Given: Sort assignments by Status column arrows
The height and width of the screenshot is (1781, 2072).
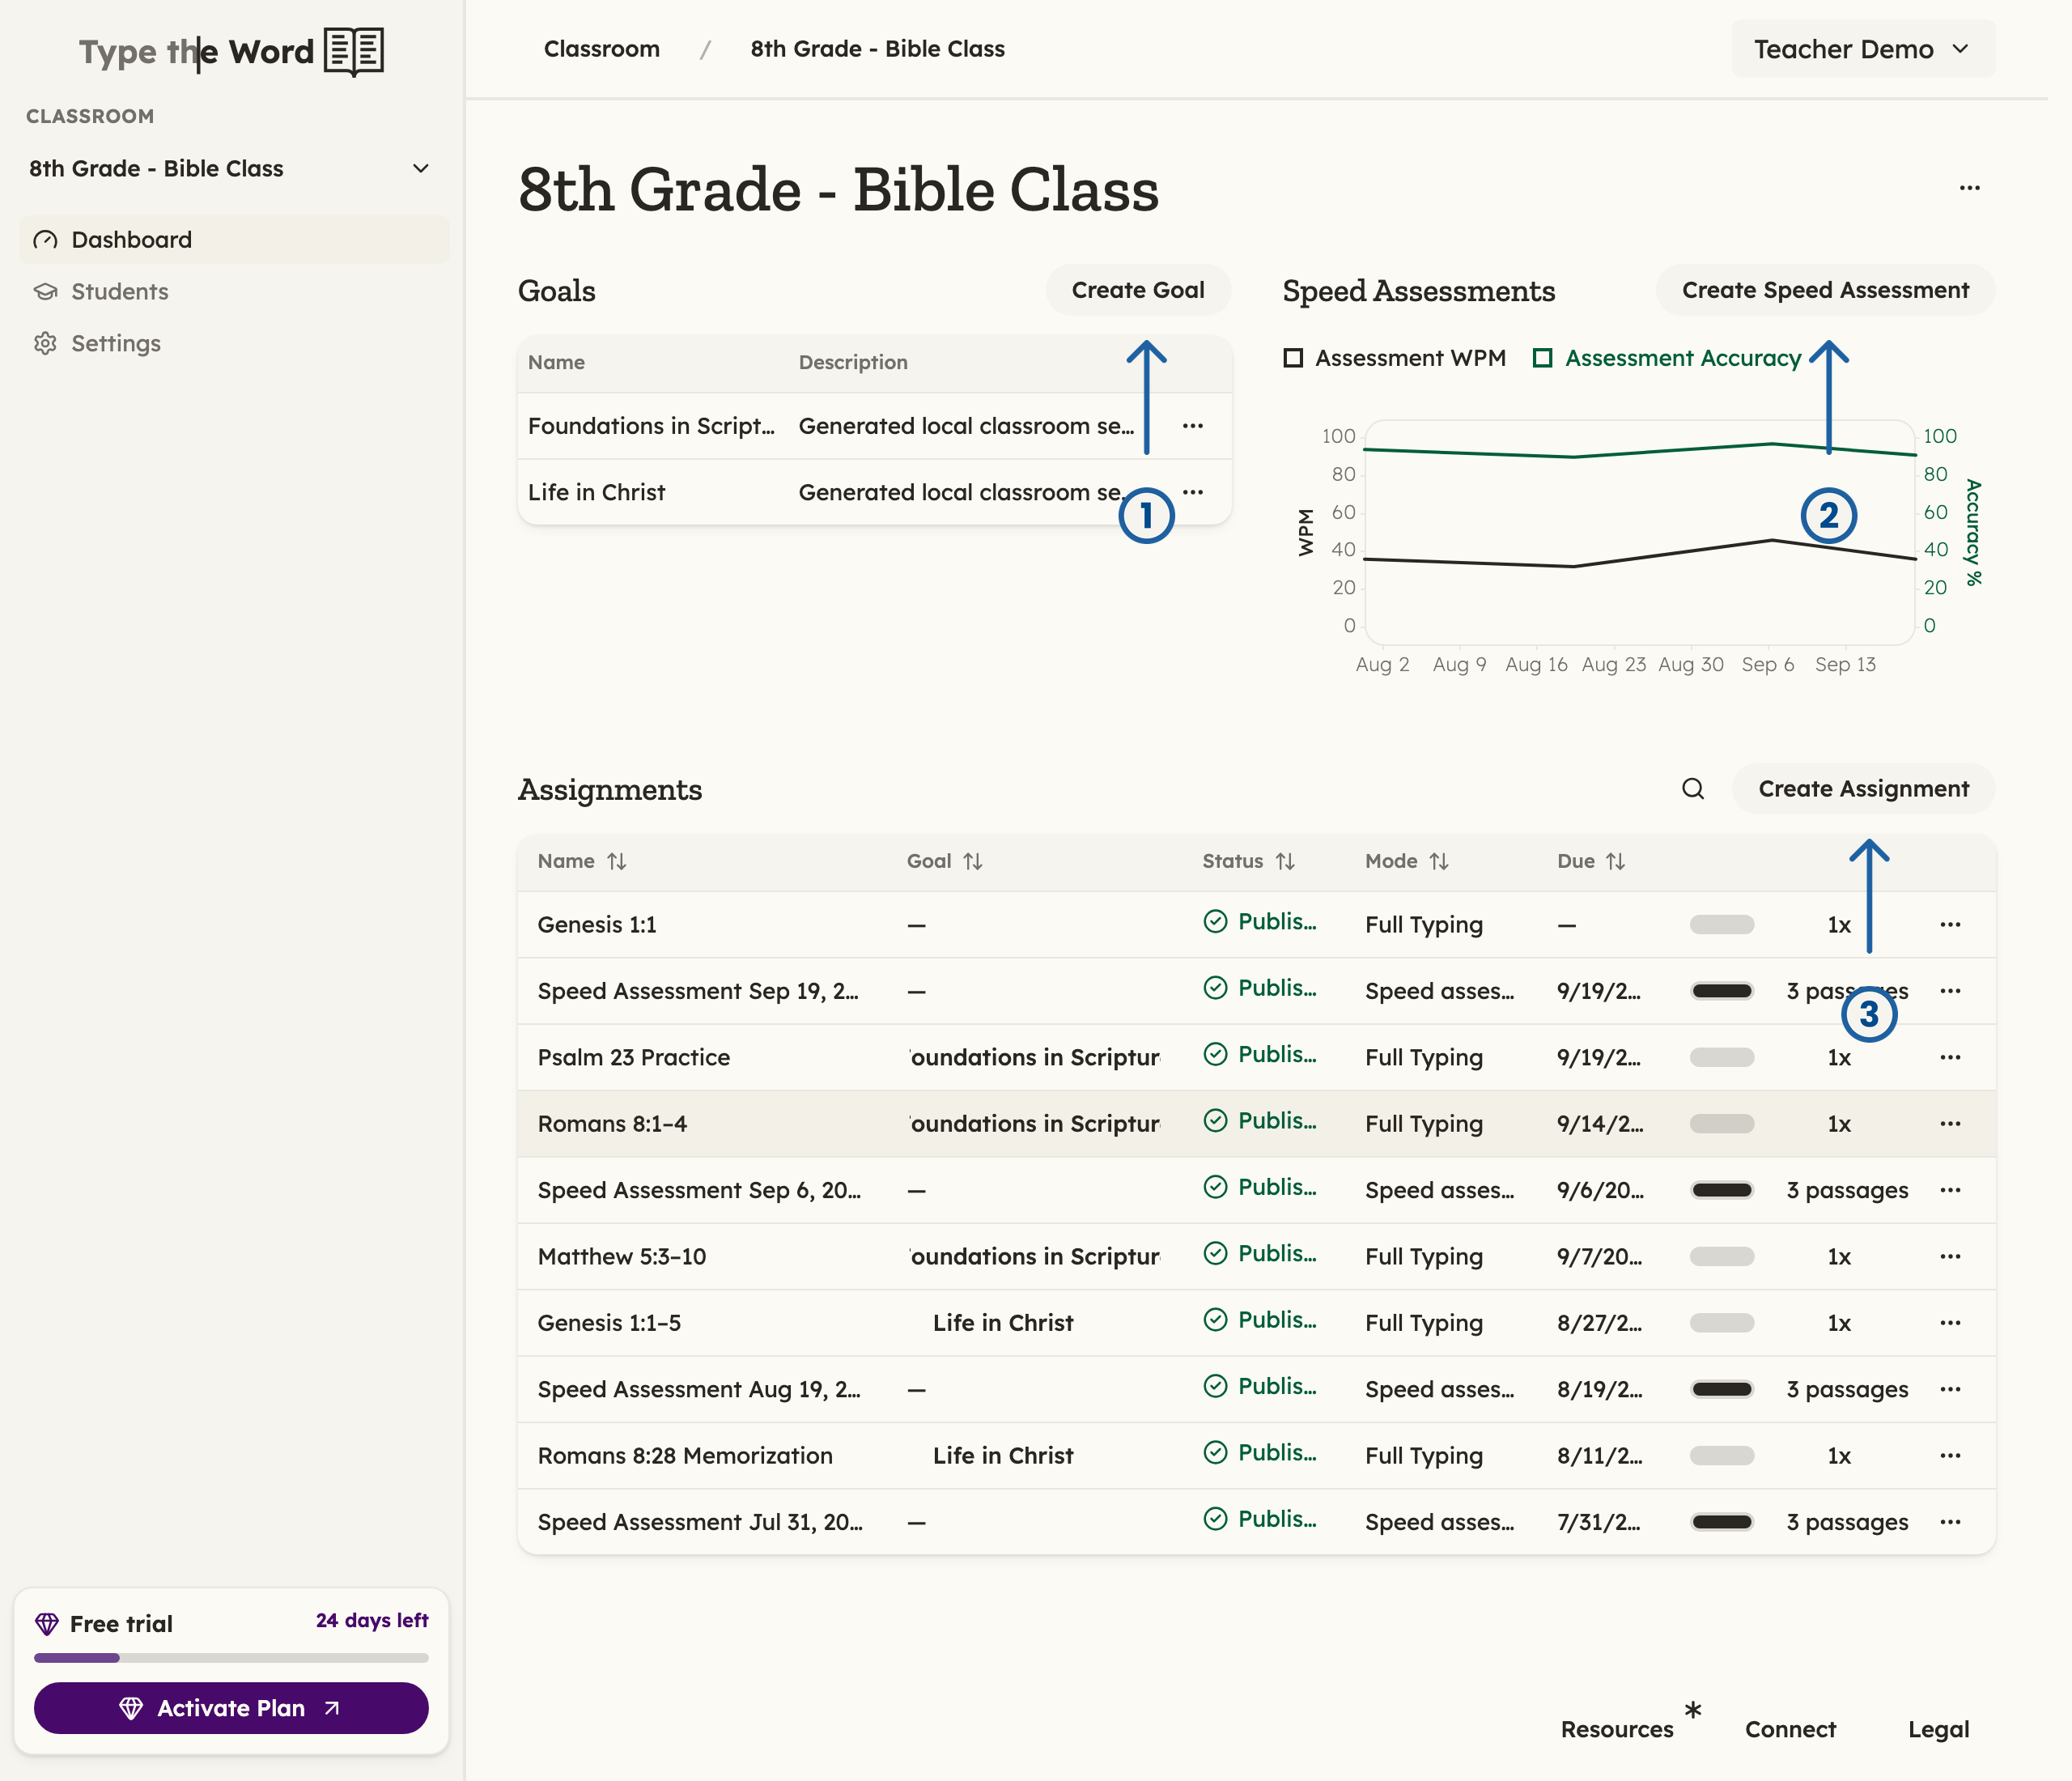Looking at the screenshot, I should [x=1285, y=861].
